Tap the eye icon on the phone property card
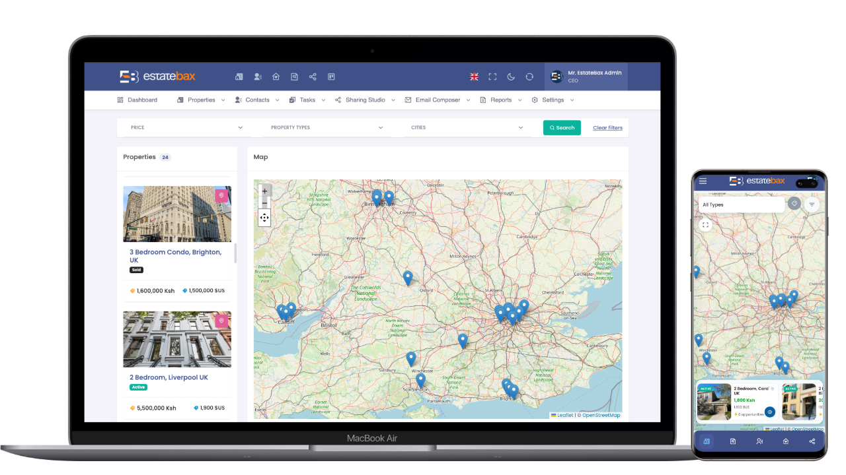The image size is (846, 475). pos(770,412)
